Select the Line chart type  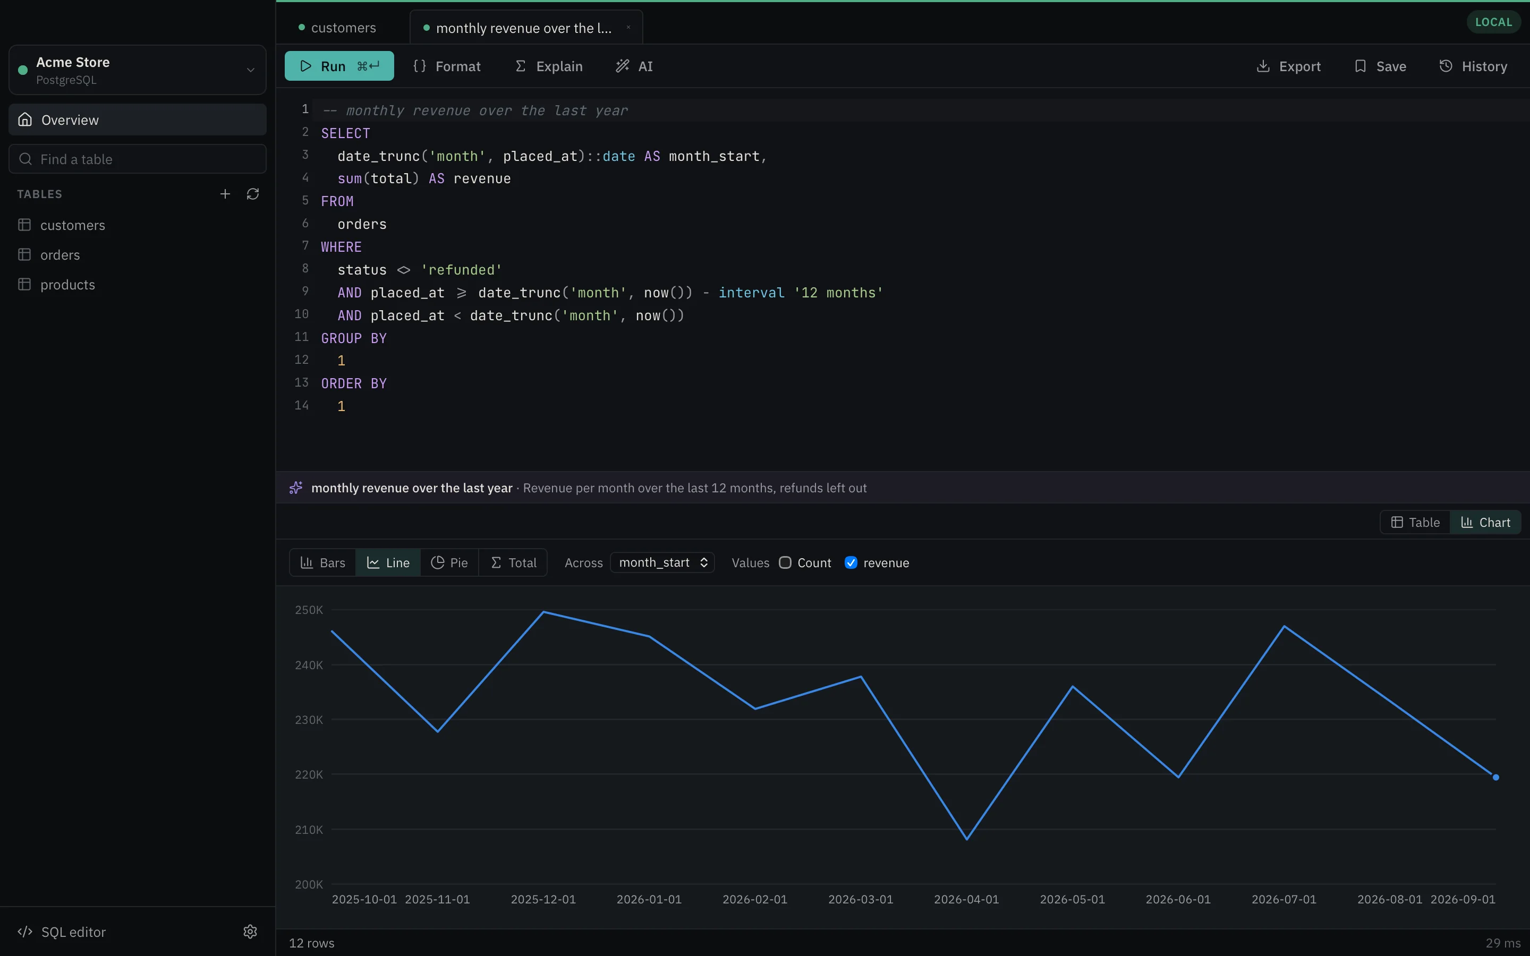coord(388,562)
